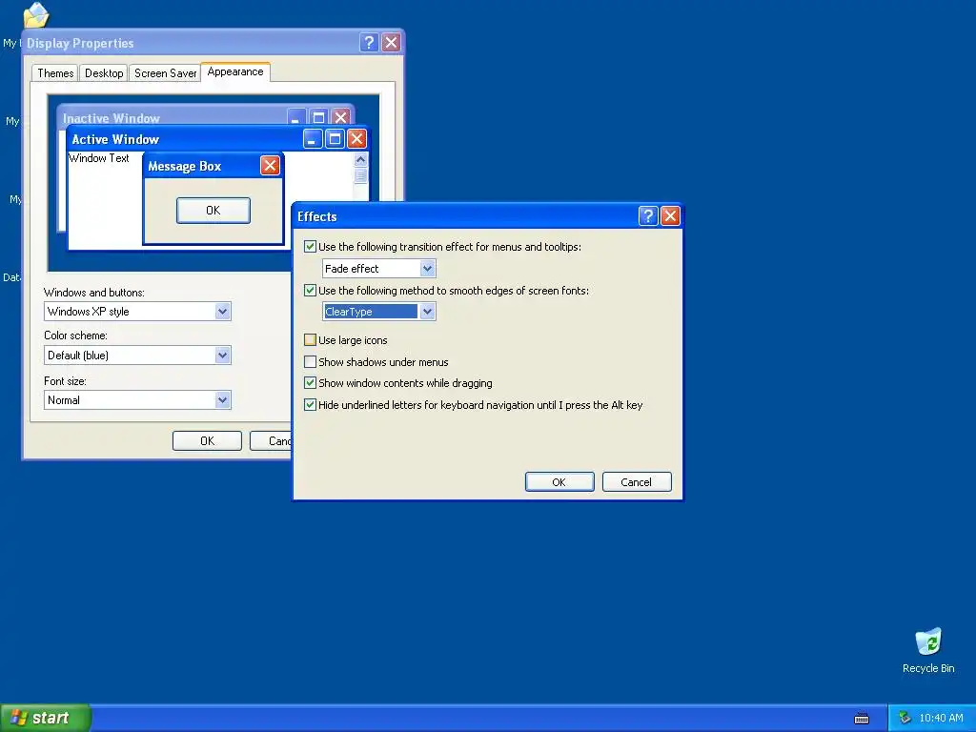Close the Effects dialog with the X
Image resolution: width=976 pixels, height=732 pixels.
pos(670,216)
